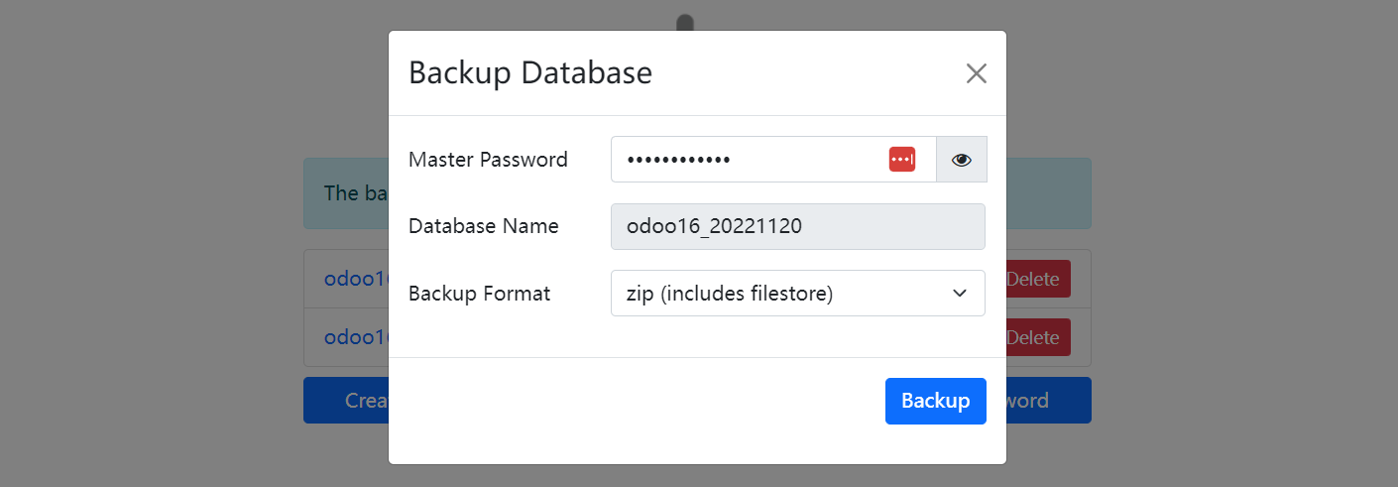Click the Backup Database dialog title

[x=530, y=73]
